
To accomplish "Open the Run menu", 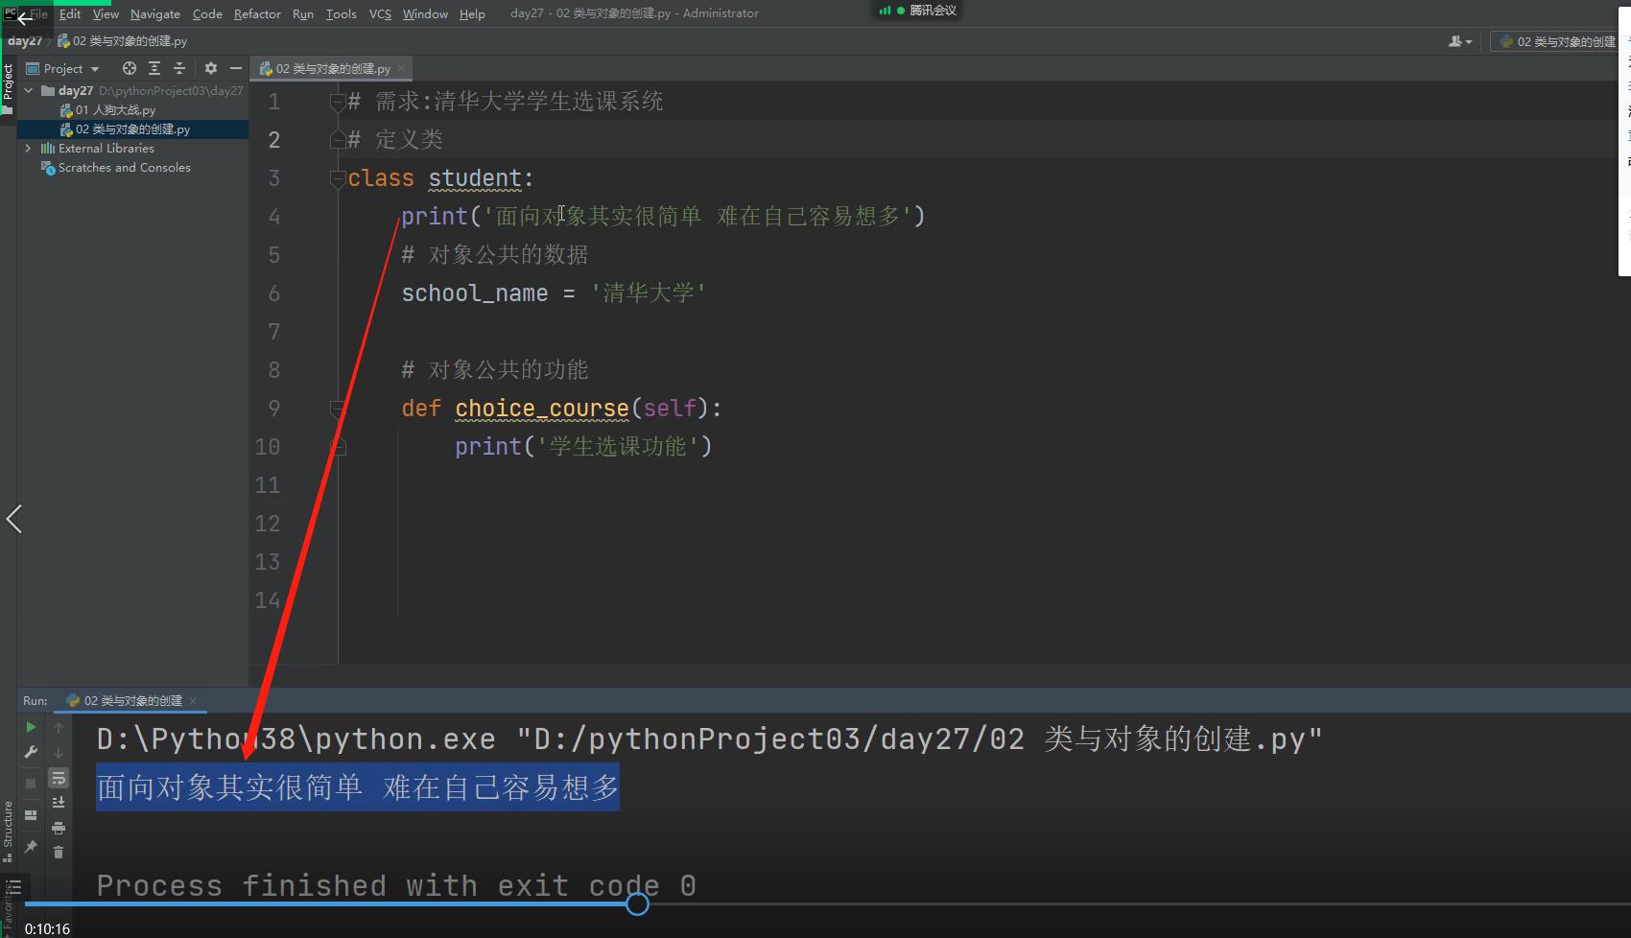I will point(303,13).
